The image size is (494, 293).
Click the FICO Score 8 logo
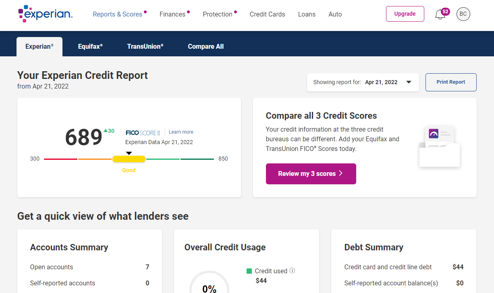[x=143, y=132]
